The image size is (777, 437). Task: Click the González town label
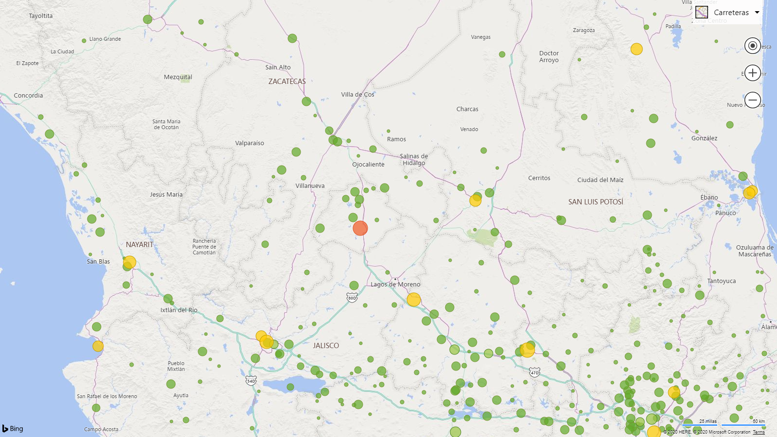[x=705, y=138]
